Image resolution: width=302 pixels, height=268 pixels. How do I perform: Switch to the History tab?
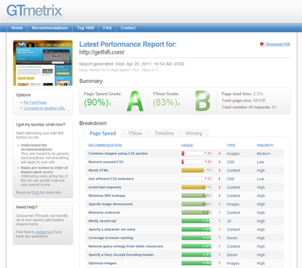(194, 133)
